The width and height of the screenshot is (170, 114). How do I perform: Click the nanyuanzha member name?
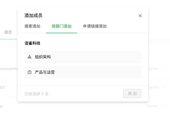(9, 69)
